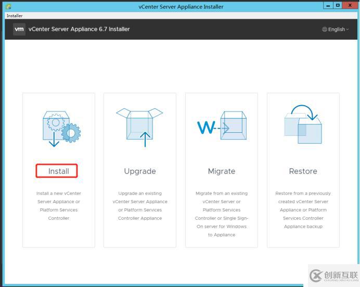This screenshot has width=360, height=287.
Task: Minimize the installer window
Action: pos(328,5)
